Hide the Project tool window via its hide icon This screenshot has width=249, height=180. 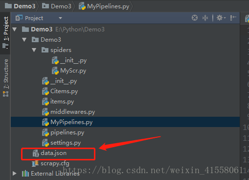[x=233, y=18]
